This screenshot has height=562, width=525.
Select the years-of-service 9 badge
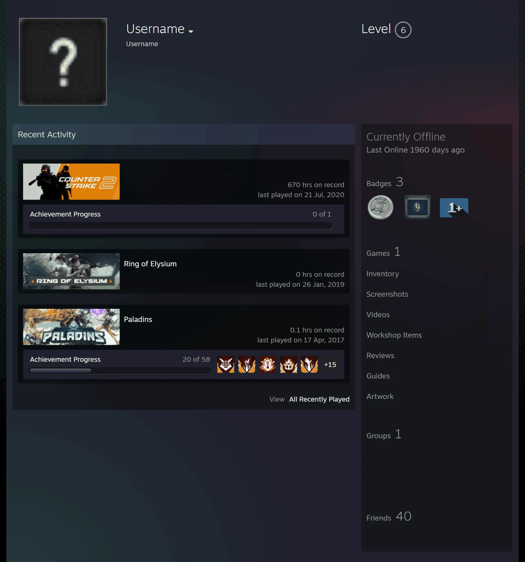[x=417, y=207]
